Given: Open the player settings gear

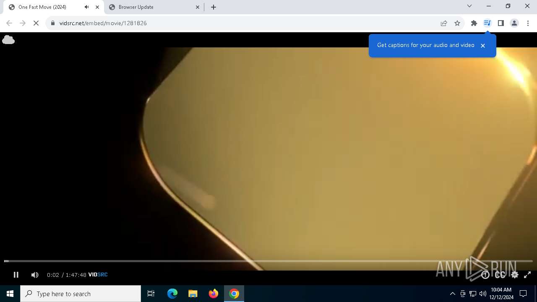Looking at the screenshot, I should click(x=515, y=275).
